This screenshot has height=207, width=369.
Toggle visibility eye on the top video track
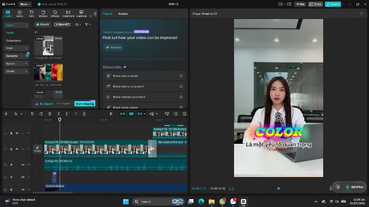pyautogui.click(x=17, y=133)
